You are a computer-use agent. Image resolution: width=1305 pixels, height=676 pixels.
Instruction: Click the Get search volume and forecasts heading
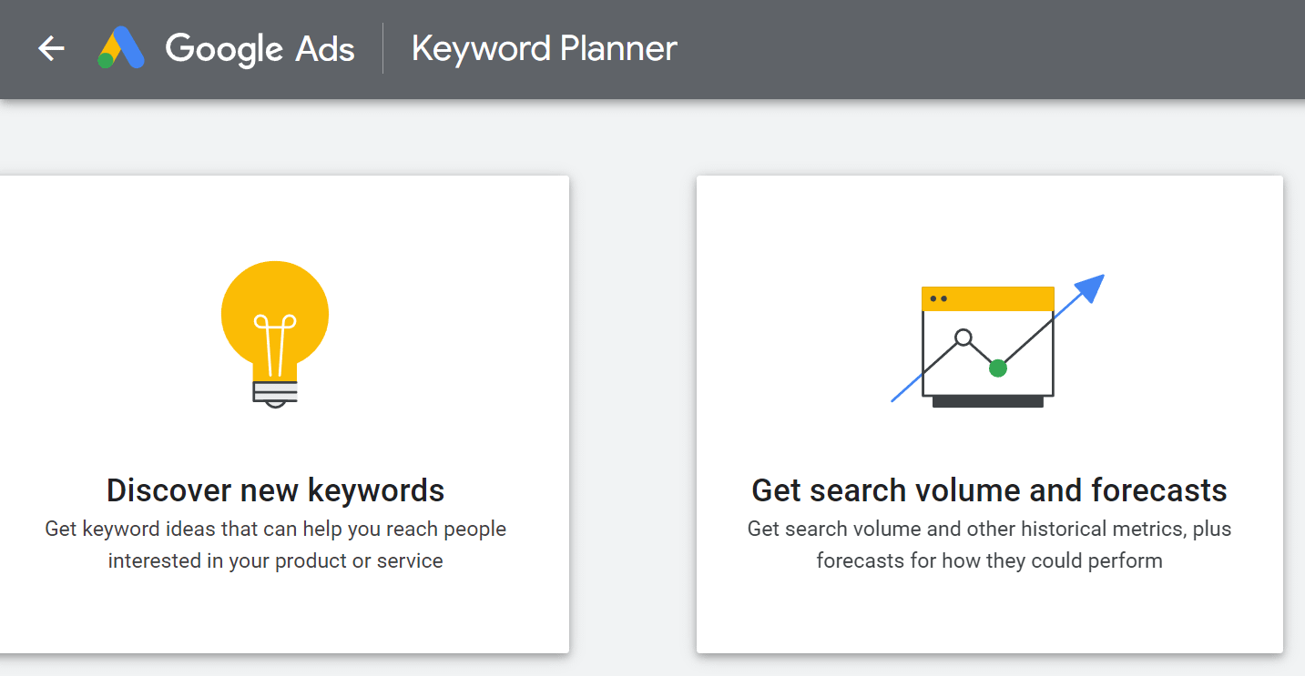point(989,489)
